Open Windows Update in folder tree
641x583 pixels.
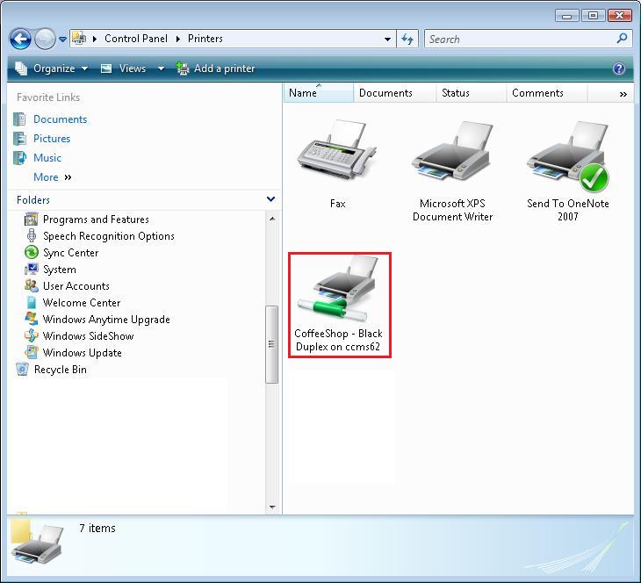(x=82, y=353)
